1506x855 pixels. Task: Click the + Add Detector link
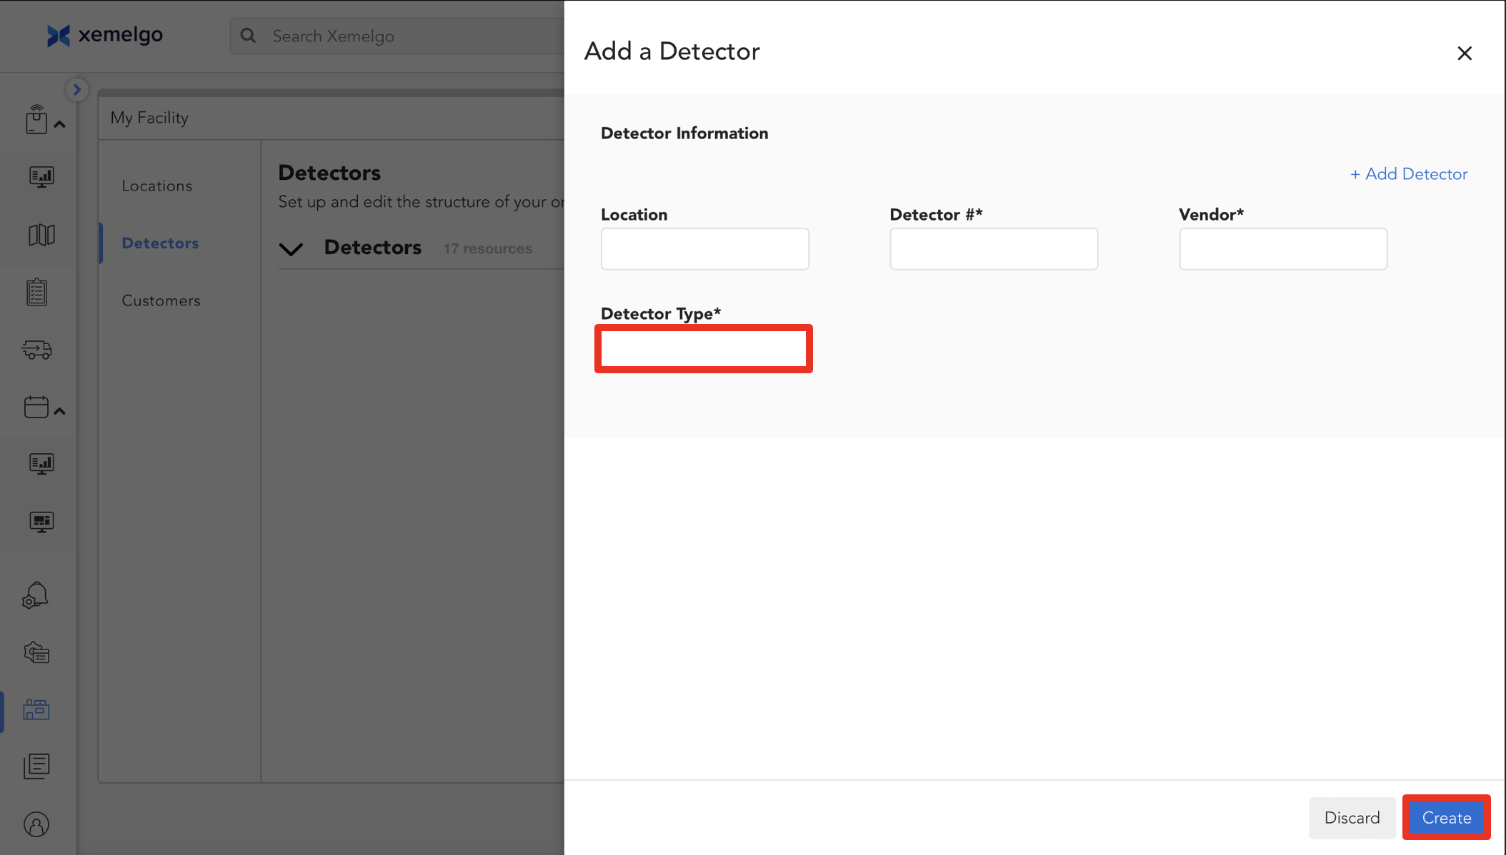[x=1408, y=174]
